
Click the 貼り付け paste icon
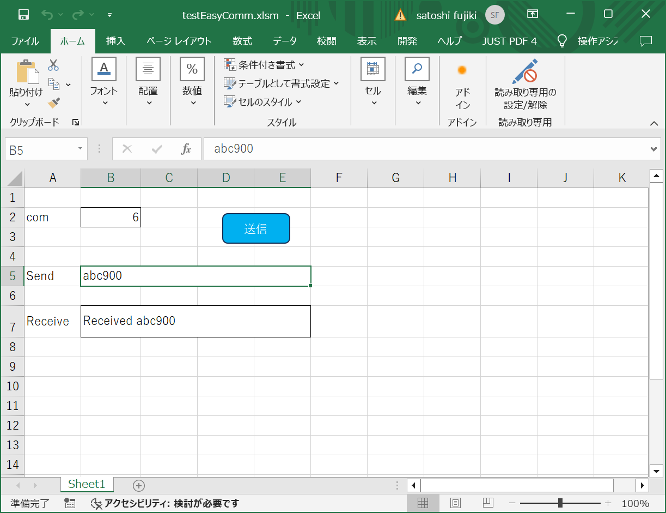(x=27, y=71)
